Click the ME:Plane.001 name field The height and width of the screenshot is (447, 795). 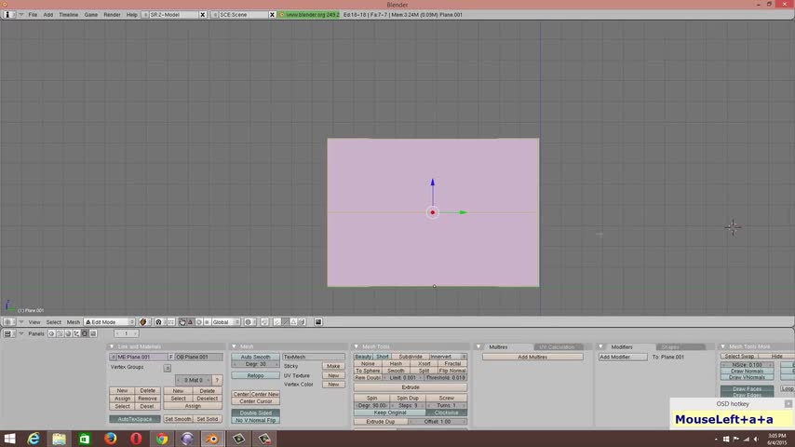tap(141, 357)
